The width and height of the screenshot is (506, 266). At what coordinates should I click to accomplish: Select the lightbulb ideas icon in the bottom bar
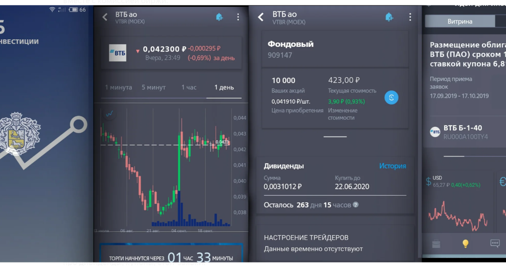tap(466, 244)
